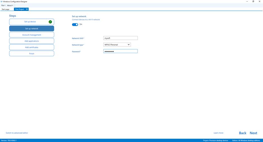263x142 pixels.
Task: Click the Next button
Action: pyautogui.click(x=253, y=133)
